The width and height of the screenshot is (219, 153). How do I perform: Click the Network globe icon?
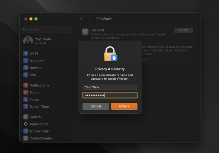[x=26, y=68]
